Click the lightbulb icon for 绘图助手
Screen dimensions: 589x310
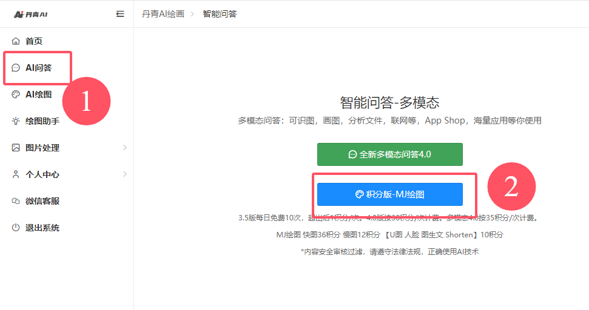coord(16,121)
